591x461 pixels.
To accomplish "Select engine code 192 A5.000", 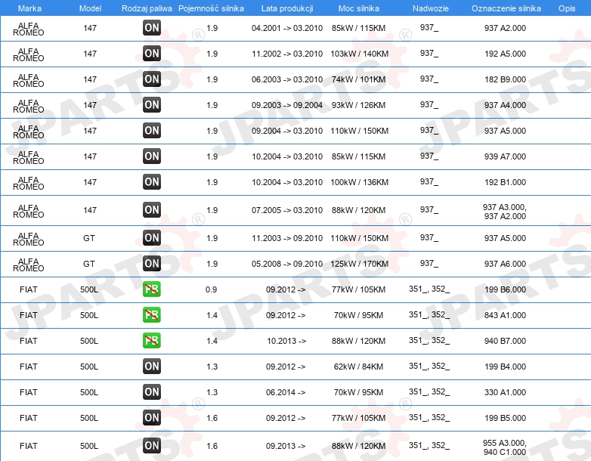I will click(505, 54).
